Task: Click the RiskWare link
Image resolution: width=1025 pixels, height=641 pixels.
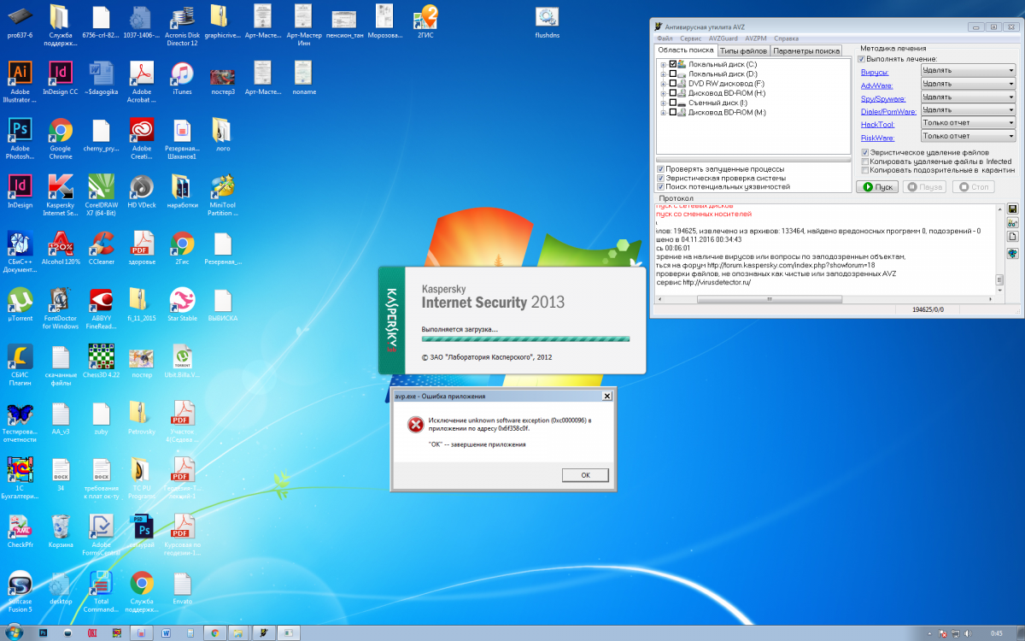Action: tap(877, 137)
